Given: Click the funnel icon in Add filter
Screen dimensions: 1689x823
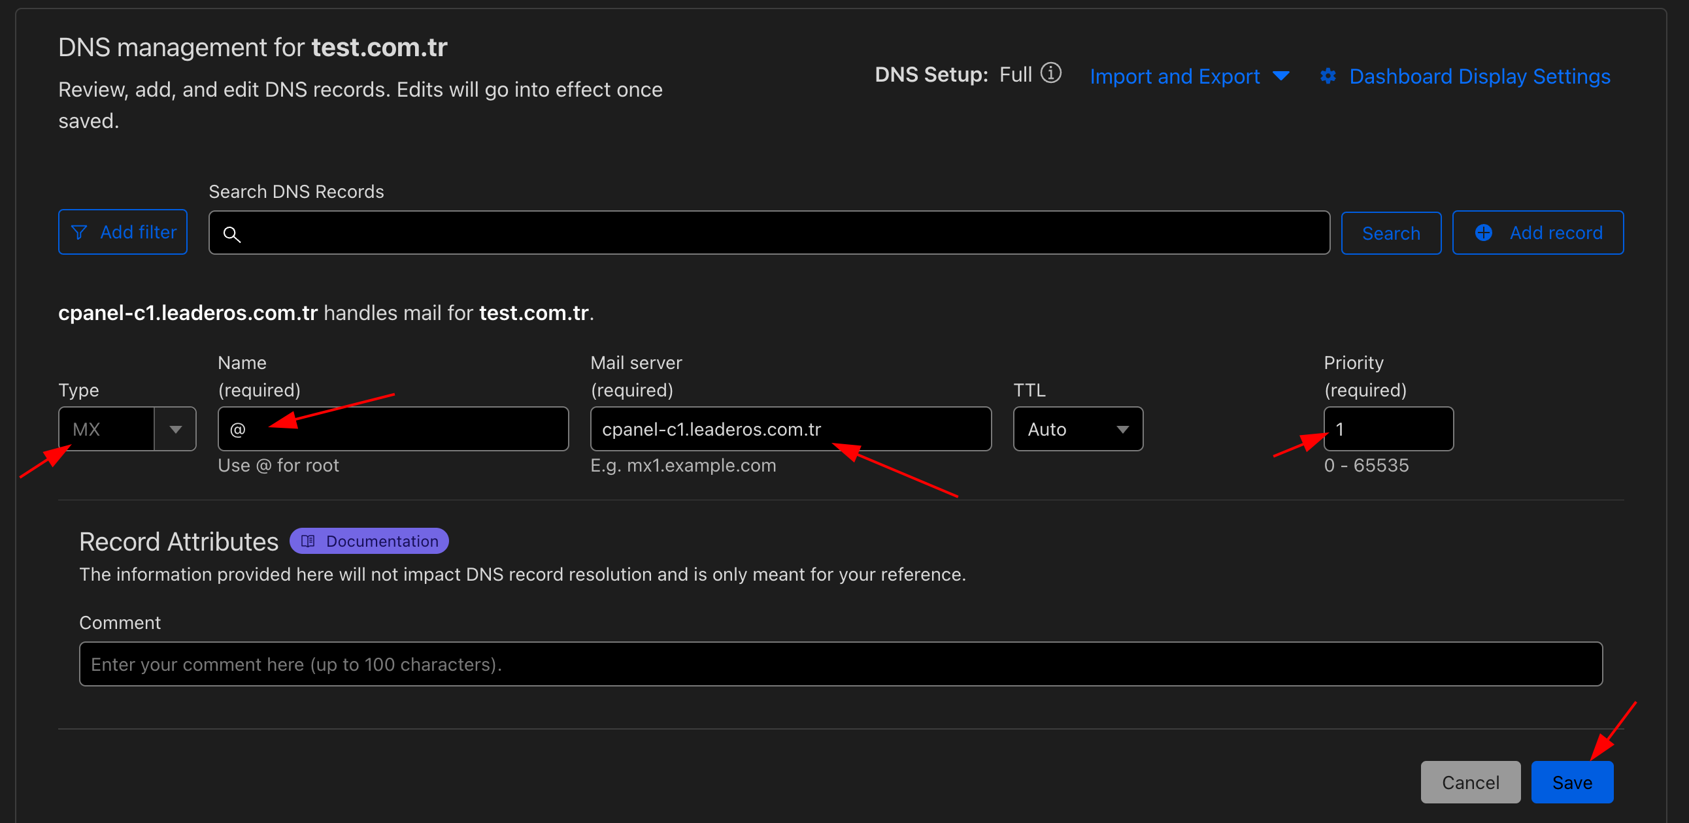Looking at the screenshot, I should point(78,233).
